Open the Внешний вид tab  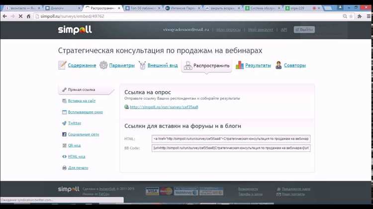pos(163,66)
